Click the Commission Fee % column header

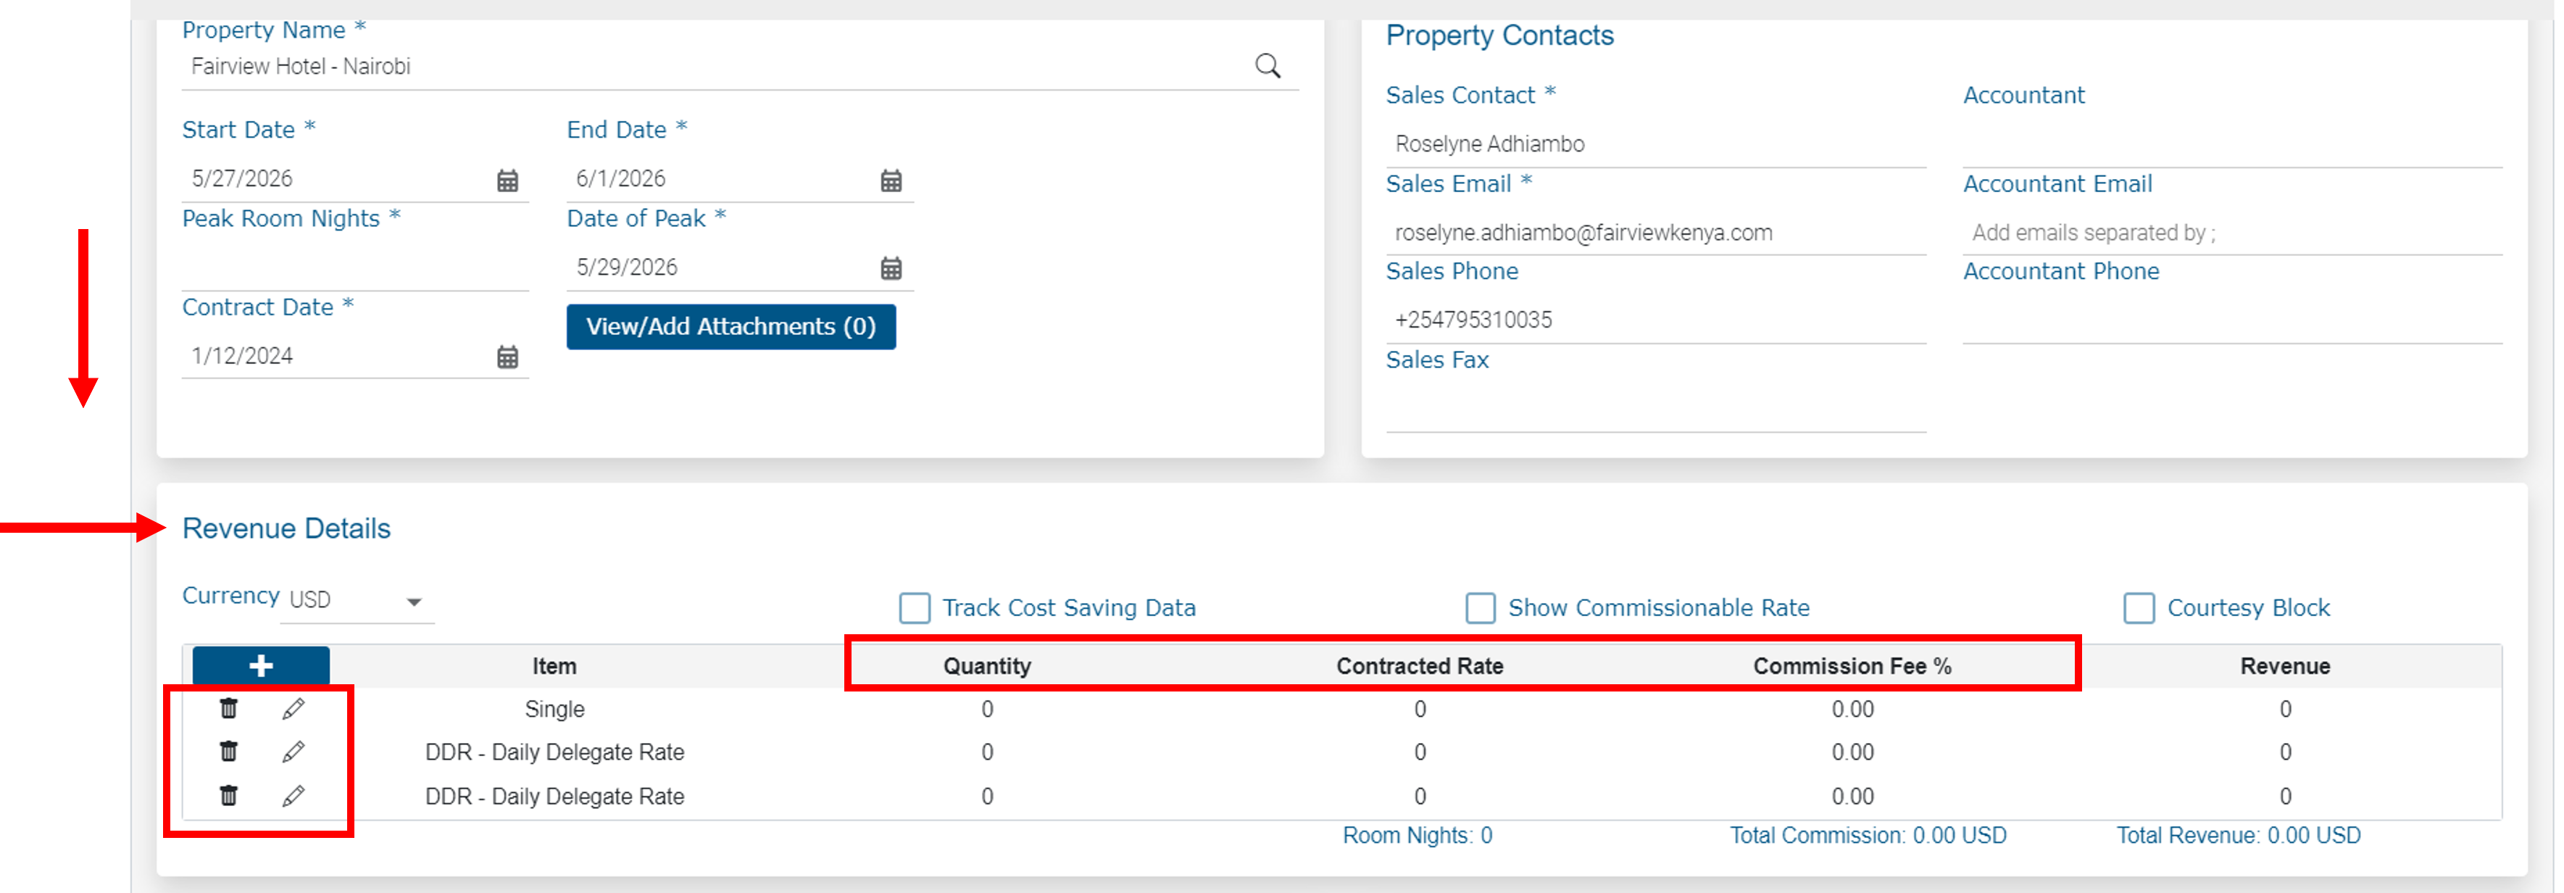(x=1852, y=666)
